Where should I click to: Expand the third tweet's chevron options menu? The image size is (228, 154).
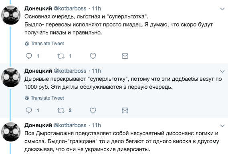tap(222, 126)
